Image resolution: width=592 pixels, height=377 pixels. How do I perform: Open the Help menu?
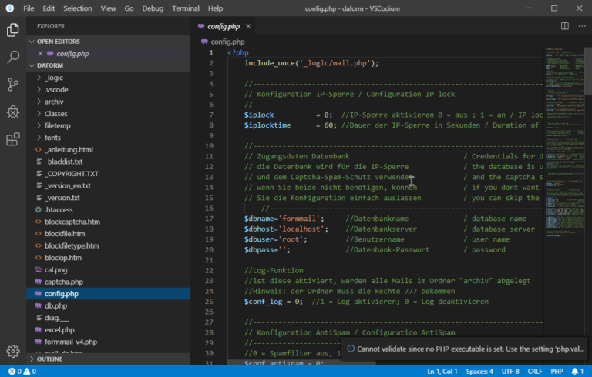[x=215, y=8]
